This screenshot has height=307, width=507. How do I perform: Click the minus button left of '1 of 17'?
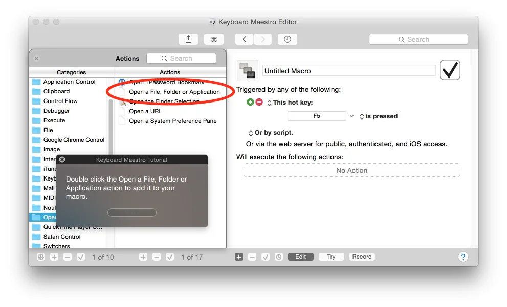pyautogui.click(x=157, y=257)
